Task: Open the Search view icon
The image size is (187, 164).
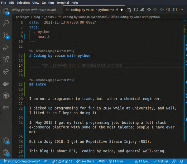Action: (6, 23)
